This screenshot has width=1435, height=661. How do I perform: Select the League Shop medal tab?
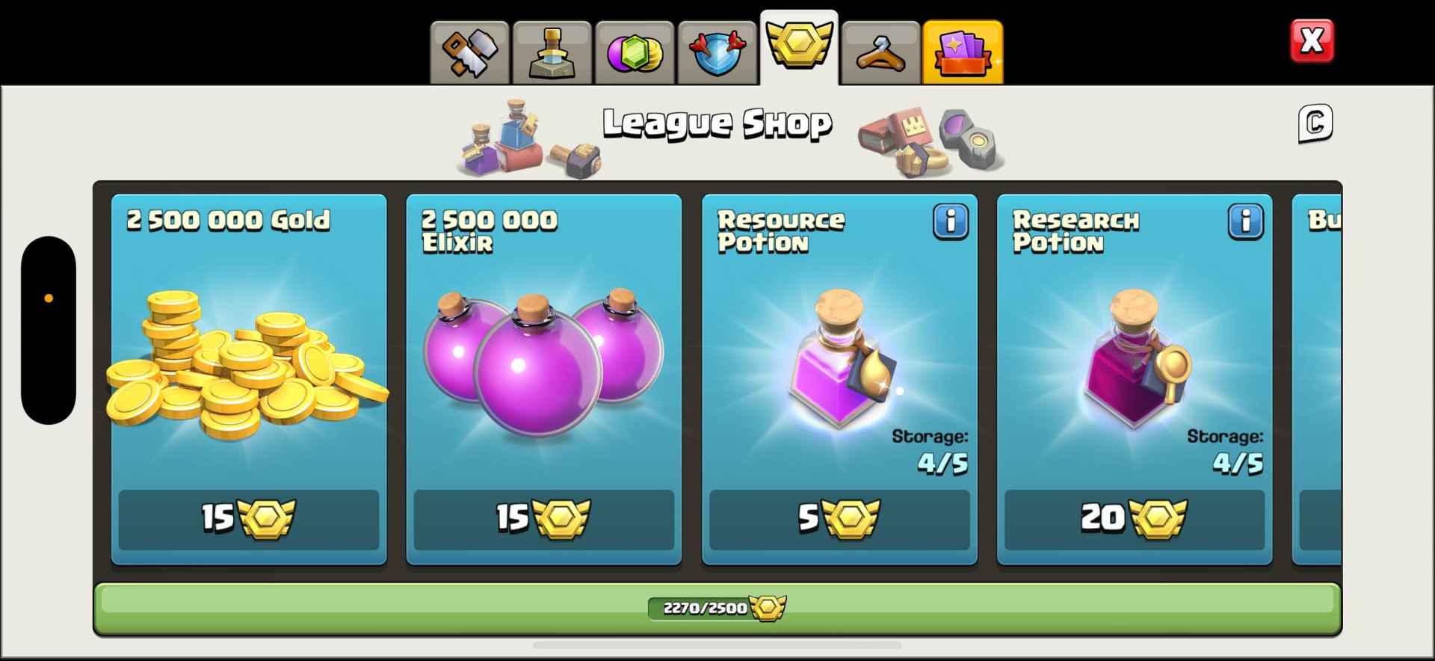(799, 47)
